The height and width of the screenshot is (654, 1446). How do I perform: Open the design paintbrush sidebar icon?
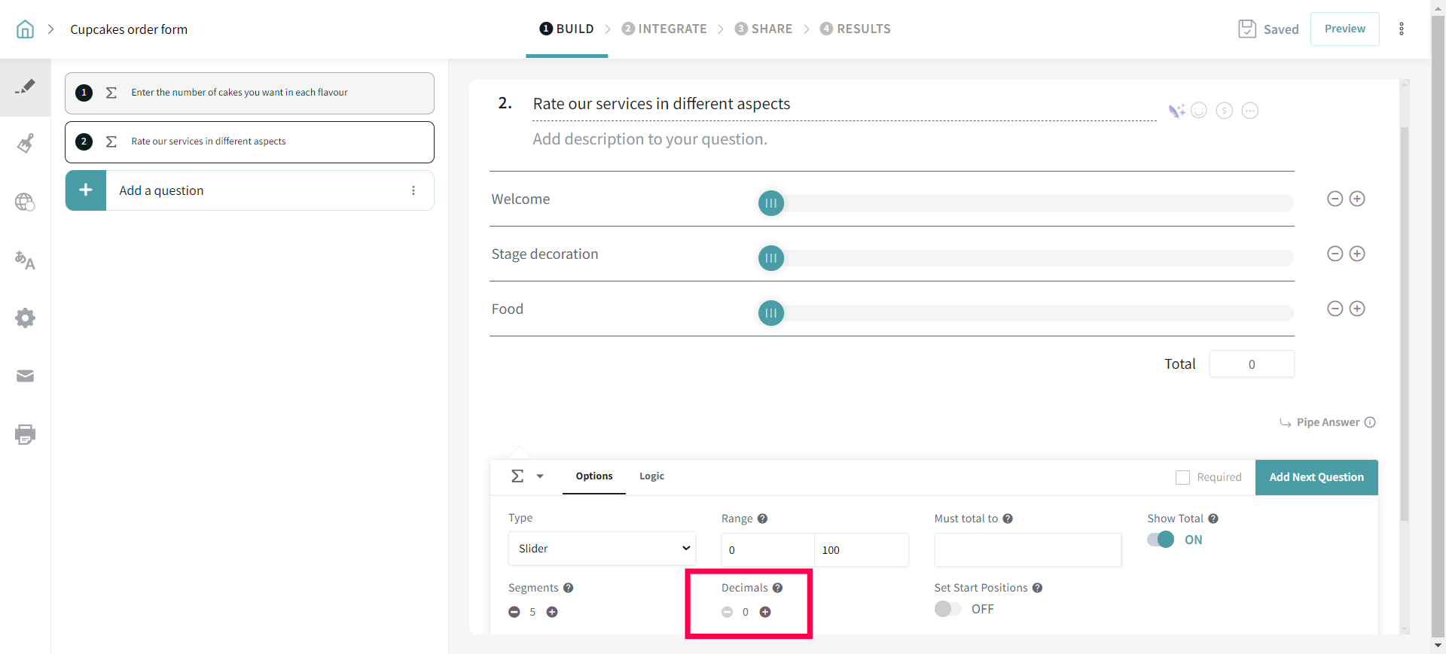pyautogui.click(x=25, y=144)
